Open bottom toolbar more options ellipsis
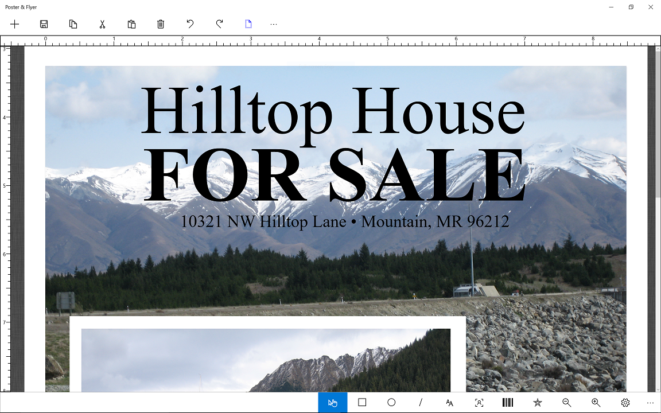Viewport: 661px width, 413px height. coord(650,403)
